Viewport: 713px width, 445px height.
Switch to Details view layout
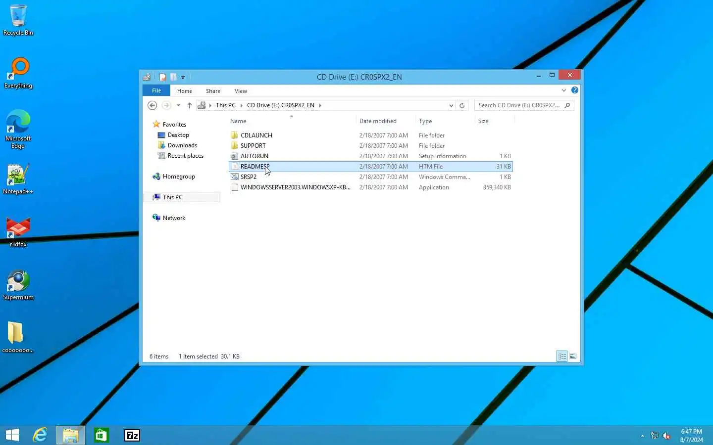click(x=562, y=356)
